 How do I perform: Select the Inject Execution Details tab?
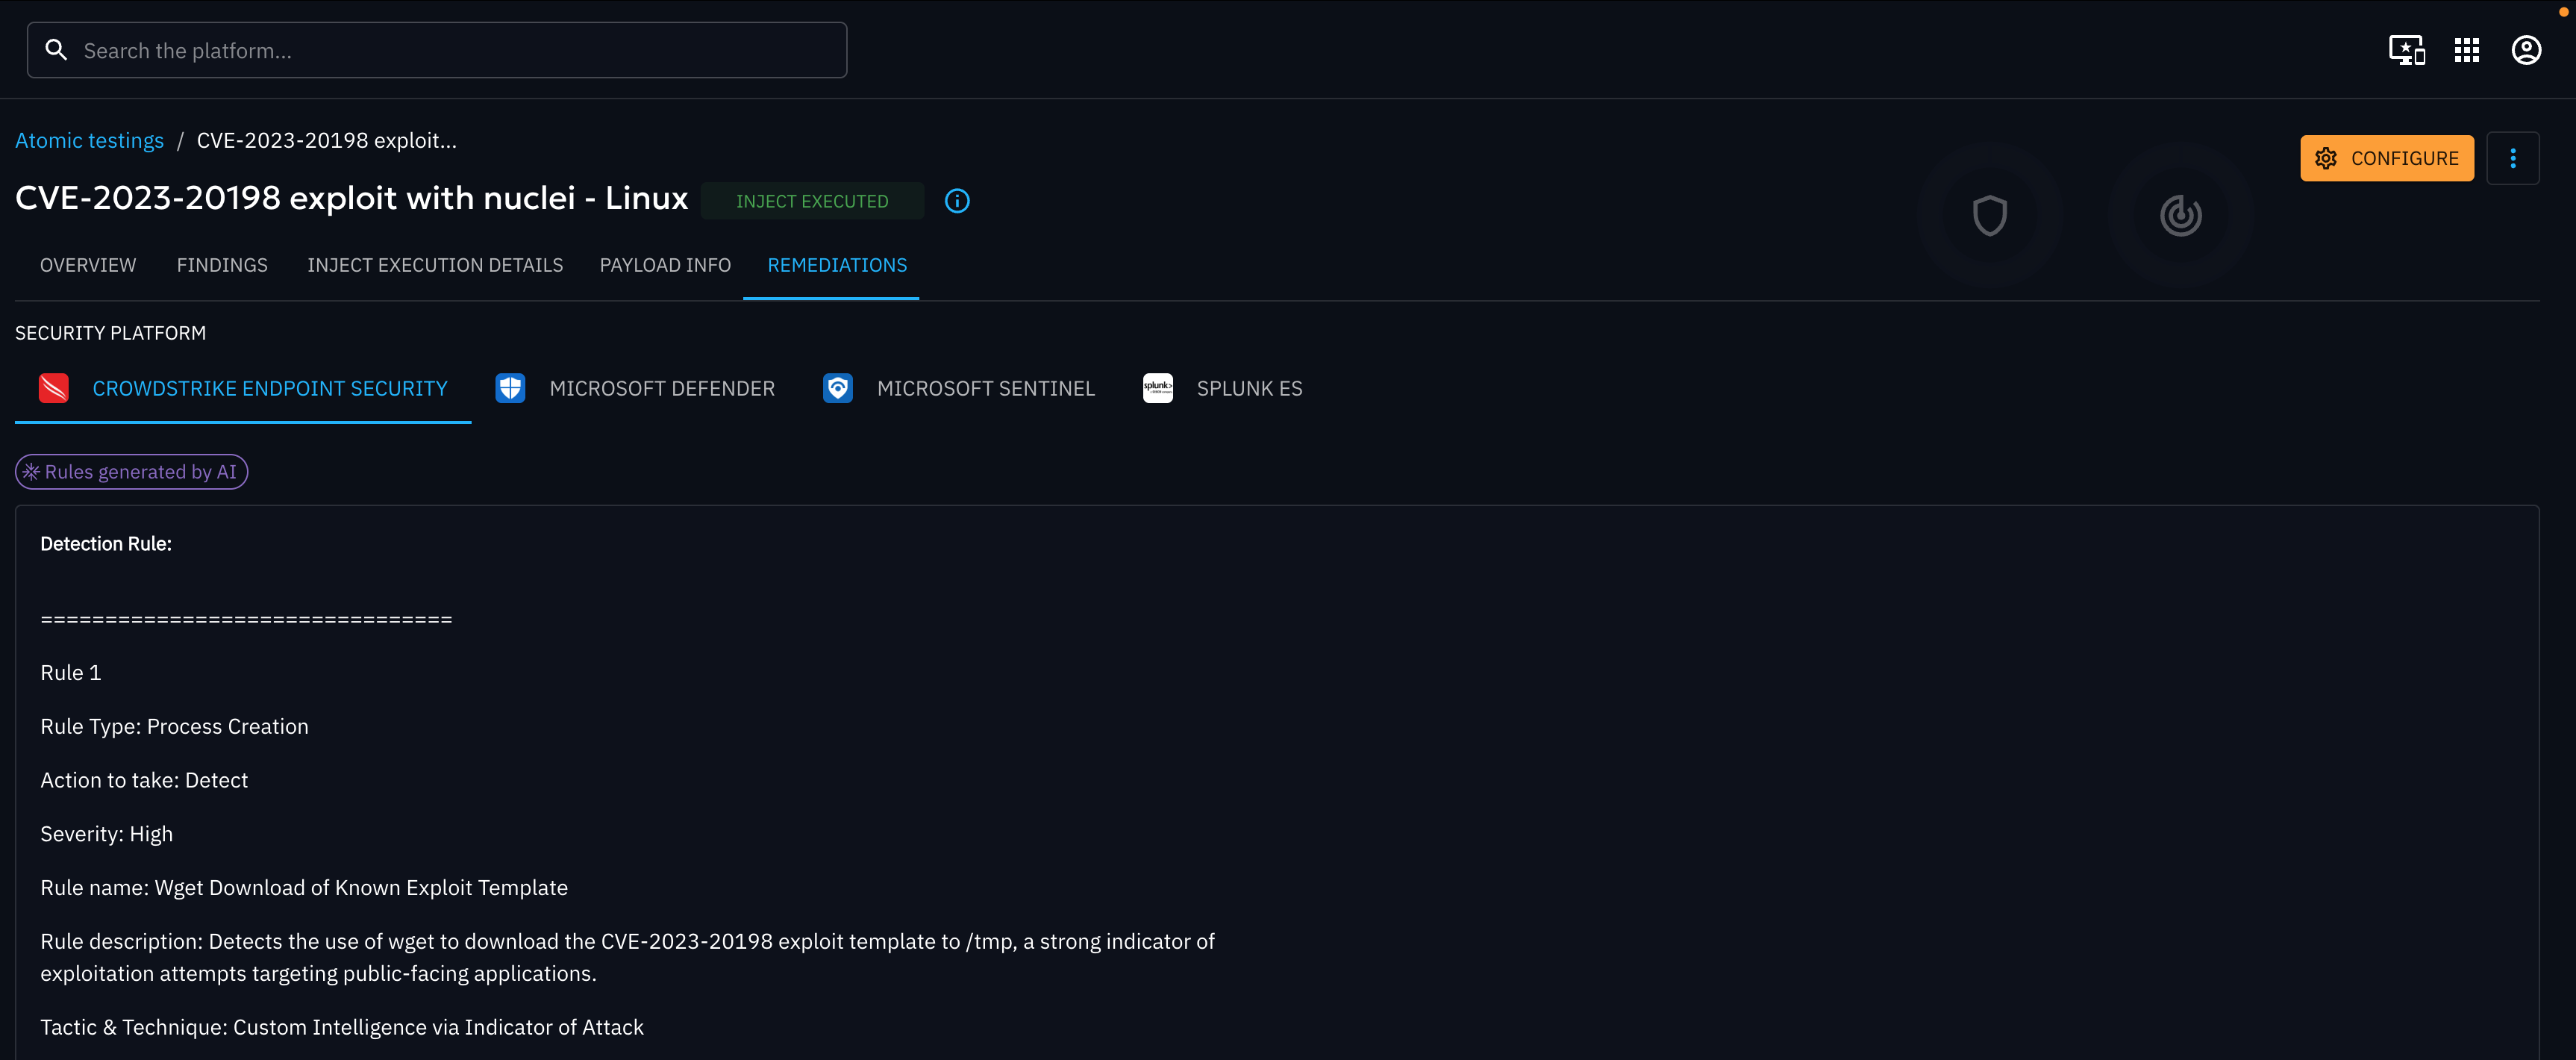[435, 265]
